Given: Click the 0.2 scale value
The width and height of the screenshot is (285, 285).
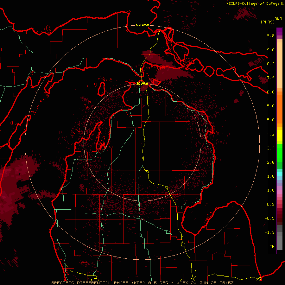Looking at the screenshot, I should click(271, 205).
